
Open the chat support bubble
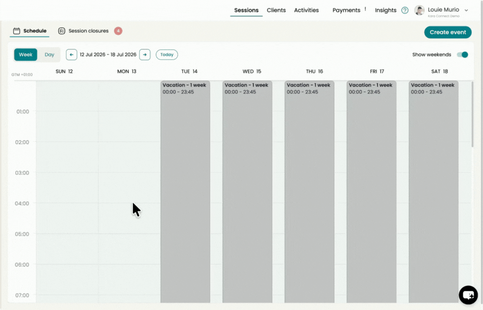[468, 295]
